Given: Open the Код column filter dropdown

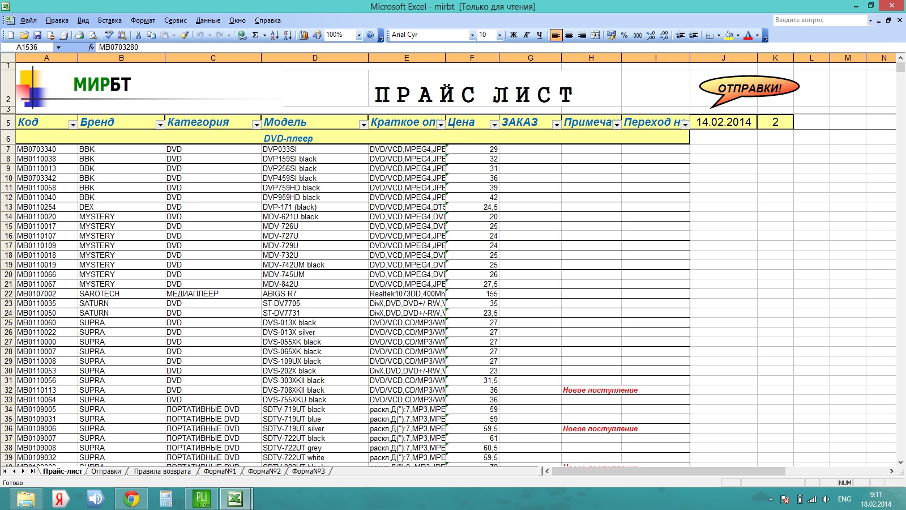Looking at the screenshot, I should [72, 125].
